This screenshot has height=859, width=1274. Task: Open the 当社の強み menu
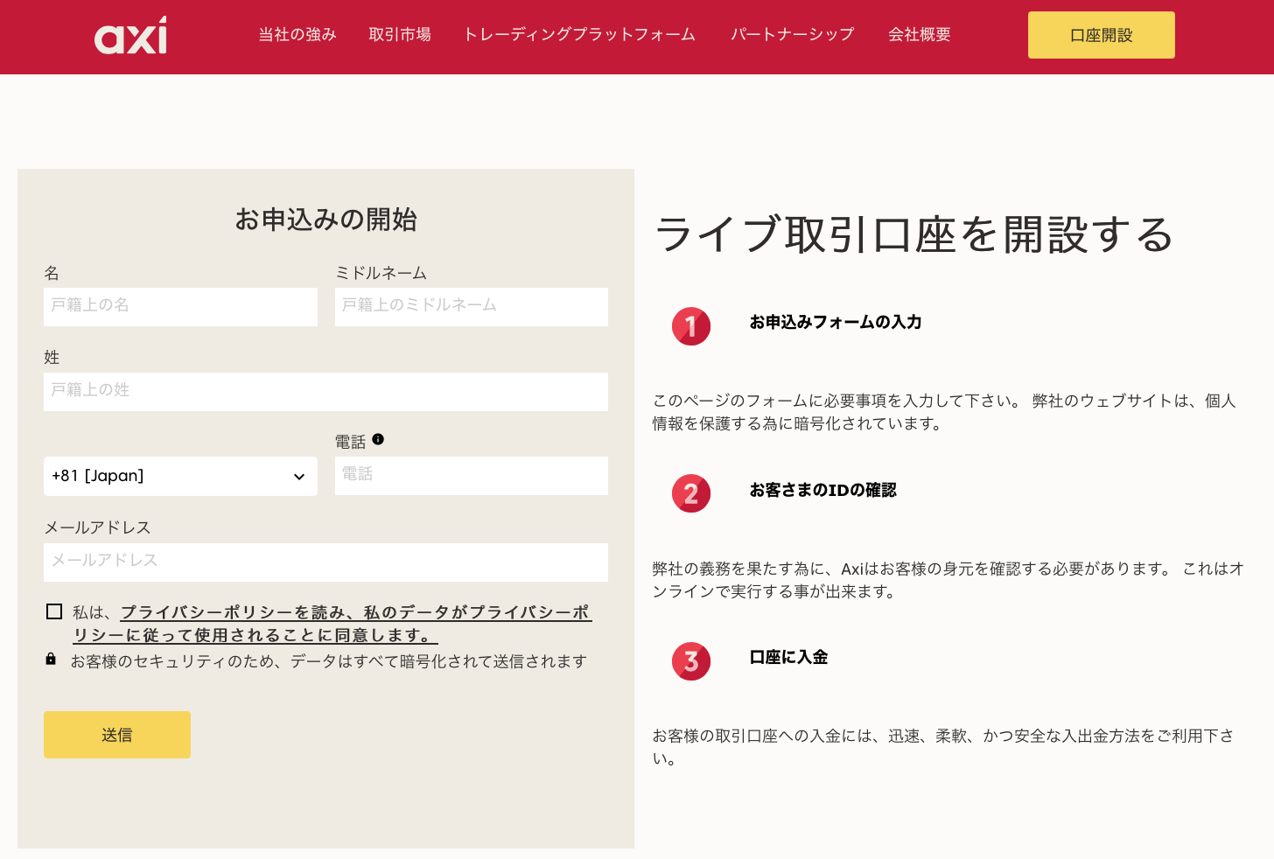tap(297, 35)
